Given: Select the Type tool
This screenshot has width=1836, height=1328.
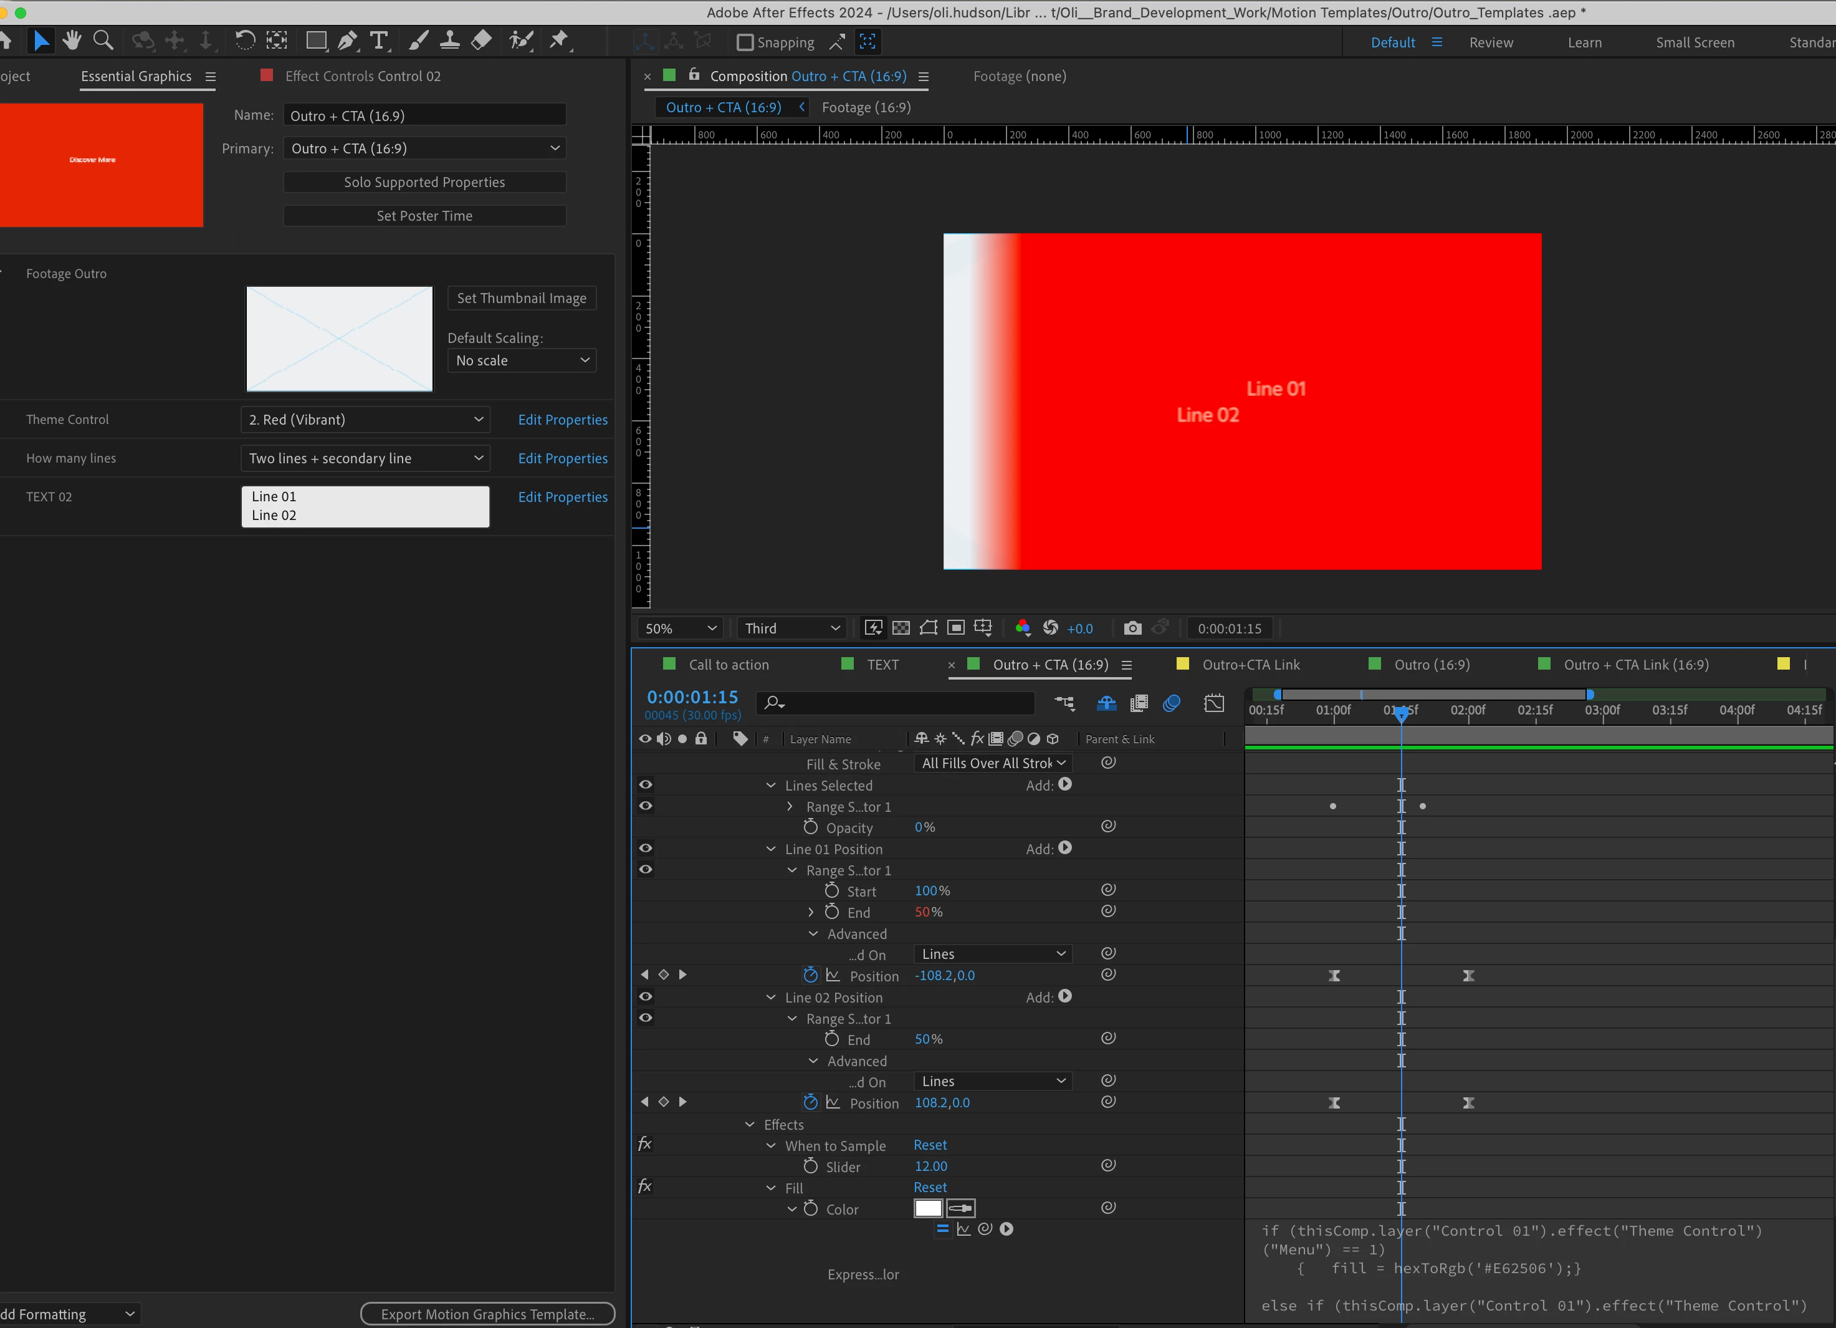Looking at the screenshot, I should coord(378,41).
